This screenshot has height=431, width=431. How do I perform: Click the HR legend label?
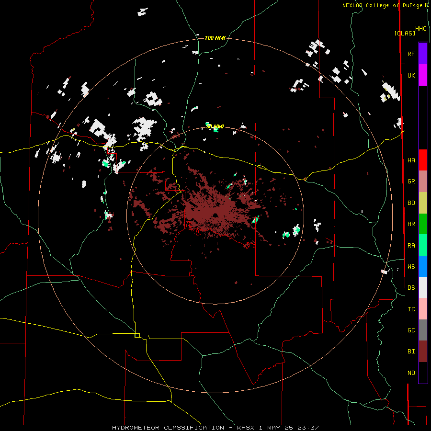tap(411, 224)
